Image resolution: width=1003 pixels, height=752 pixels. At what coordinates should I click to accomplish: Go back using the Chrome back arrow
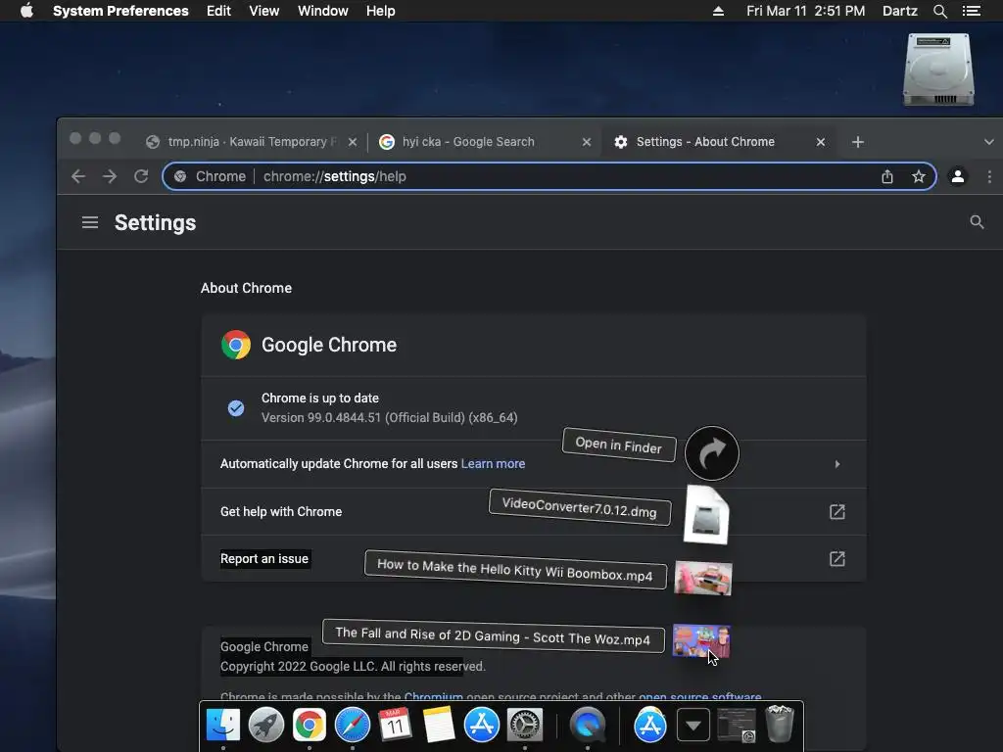click(78, 176)
